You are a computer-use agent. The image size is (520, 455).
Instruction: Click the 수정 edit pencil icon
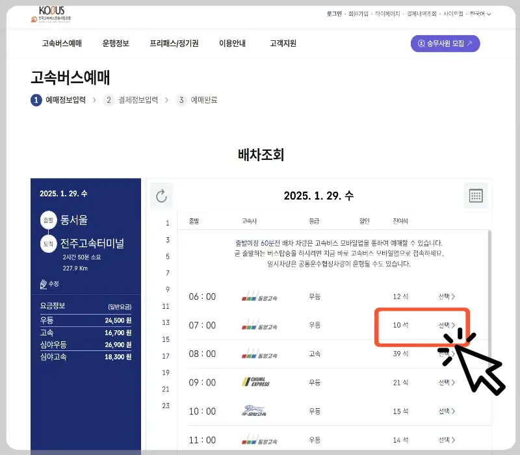tap(43, 284)
